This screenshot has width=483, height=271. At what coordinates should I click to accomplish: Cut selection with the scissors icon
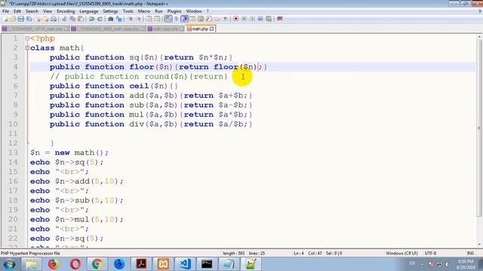click(x=64, y=19)
